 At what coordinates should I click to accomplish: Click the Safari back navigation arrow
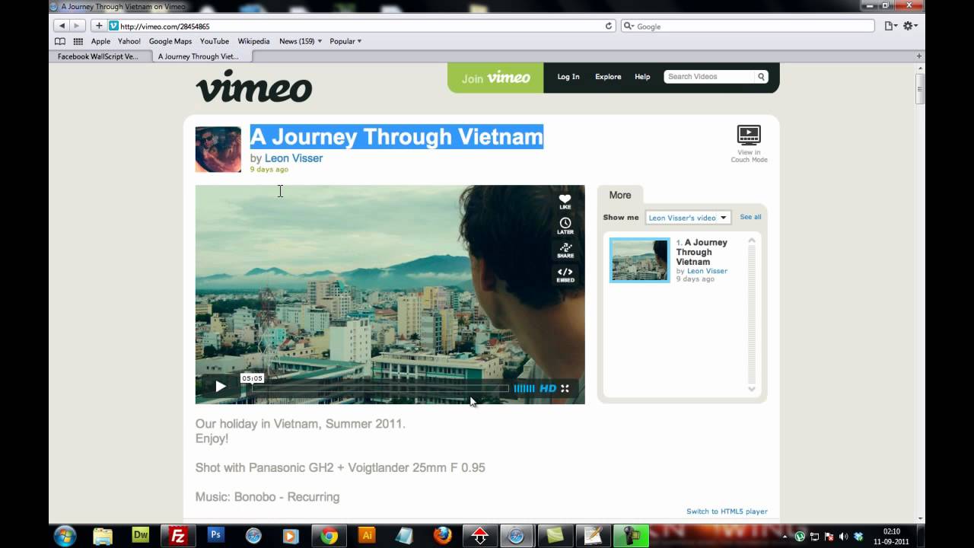click(x=62, y=26)
